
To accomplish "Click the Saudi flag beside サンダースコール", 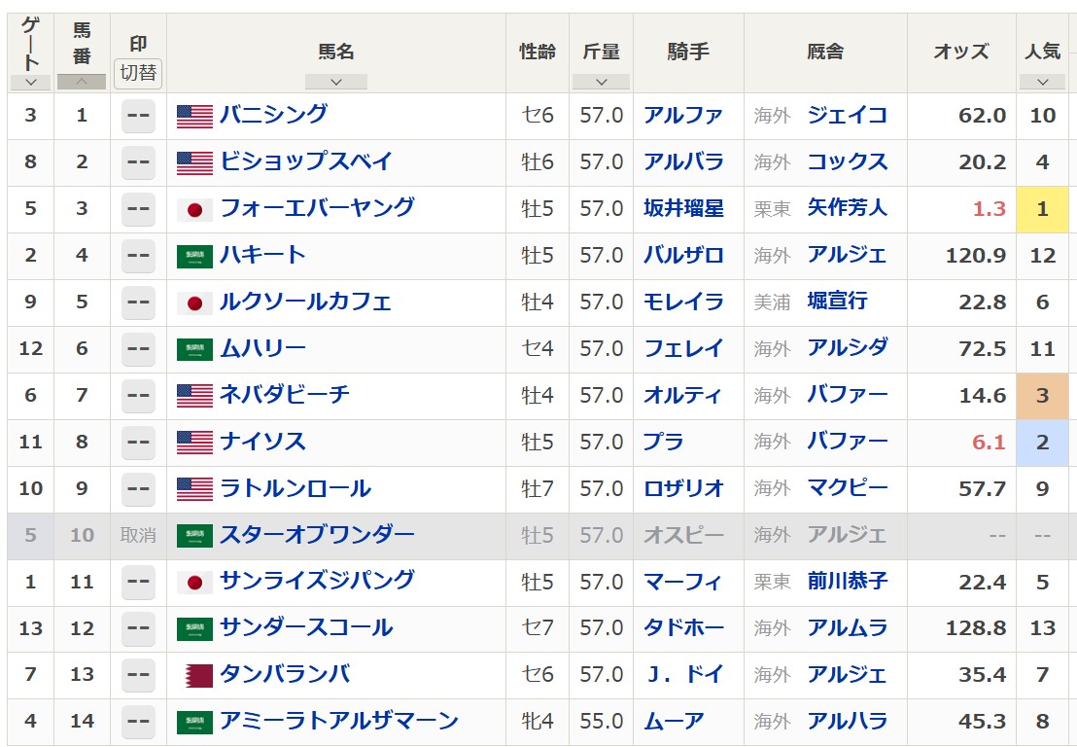I will [x=194, y=629].
